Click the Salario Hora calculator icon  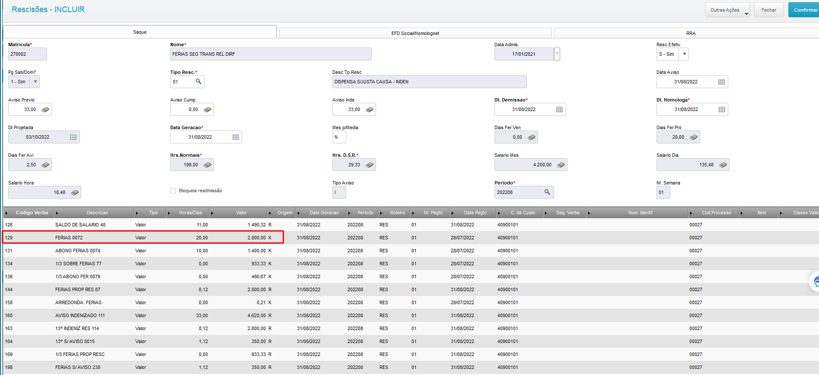[x=75, y=193]
